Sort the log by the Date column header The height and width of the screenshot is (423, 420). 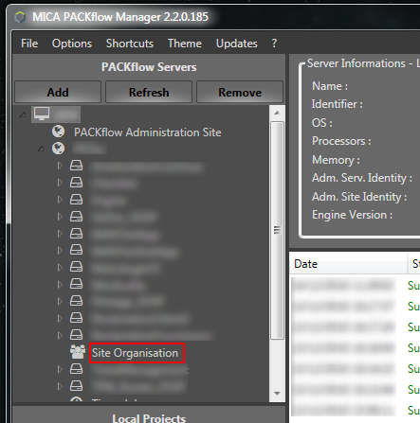pos(348,263)
